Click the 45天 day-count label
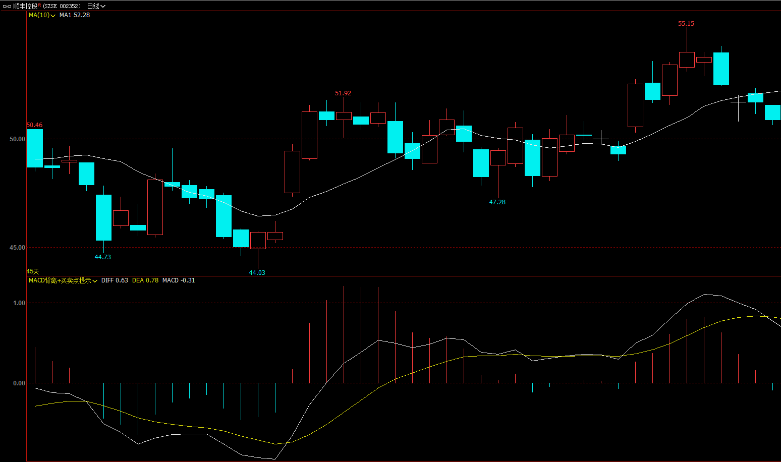The image size is (781, 462). pos(33,271)
